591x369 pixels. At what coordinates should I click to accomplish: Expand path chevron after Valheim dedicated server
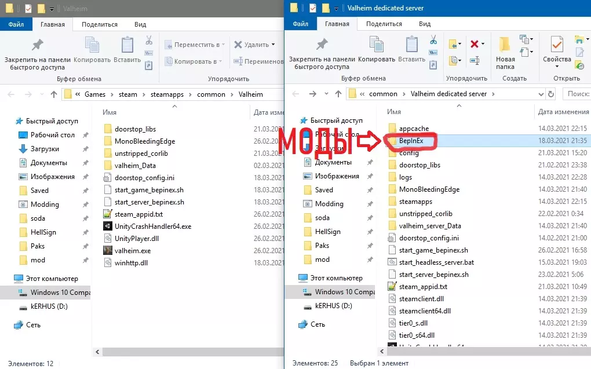click(x=494, y=94)
